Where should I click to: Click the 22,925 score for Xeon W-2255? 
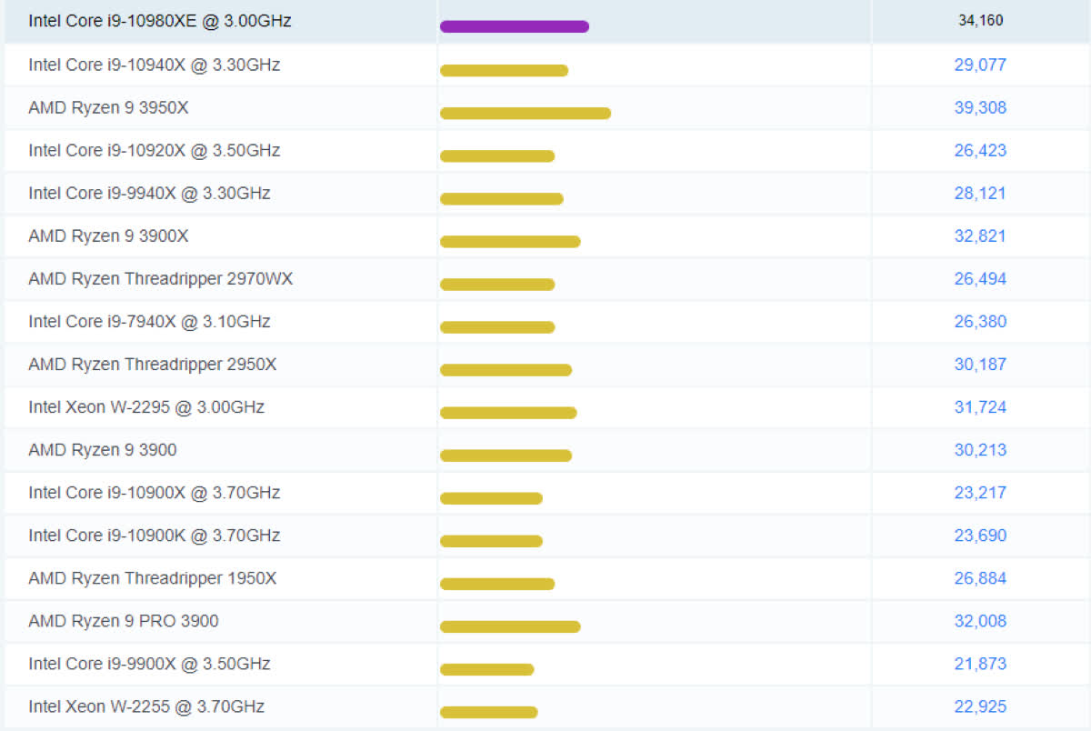pos(980,706)
